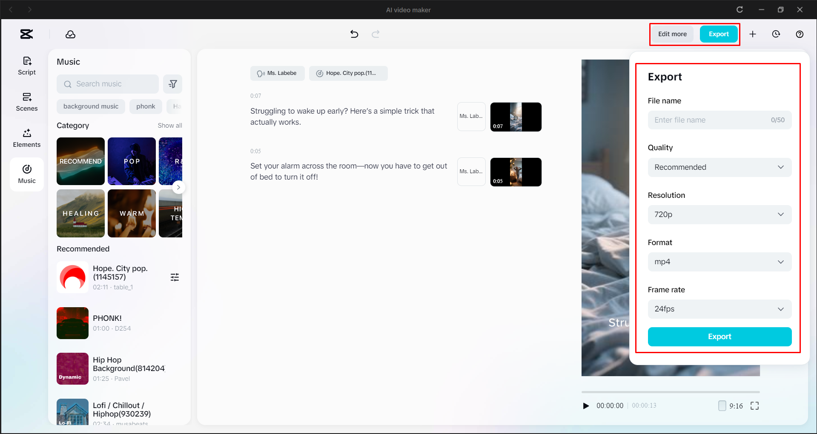Switch to the Script tab
This screenshot has width=817, height=434.
(x=26, y=65)
